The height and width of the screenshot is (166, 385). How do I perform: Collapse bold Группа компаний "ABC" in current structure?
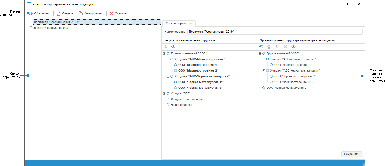[x=164, y=54]
